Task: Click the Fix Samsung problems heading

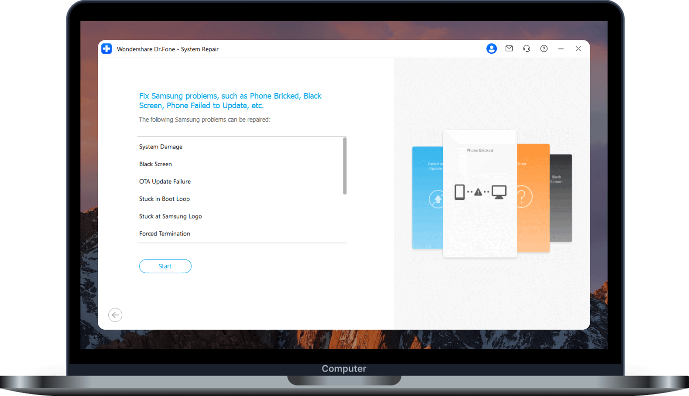Action: pos(230,101)
